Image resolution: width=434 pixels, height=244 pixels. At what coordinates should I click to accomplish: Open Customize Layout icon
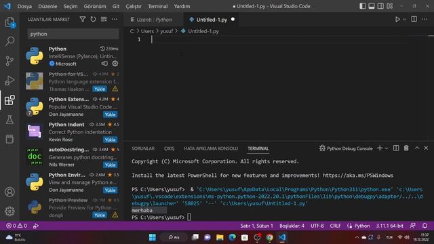(x=390, y=6)
